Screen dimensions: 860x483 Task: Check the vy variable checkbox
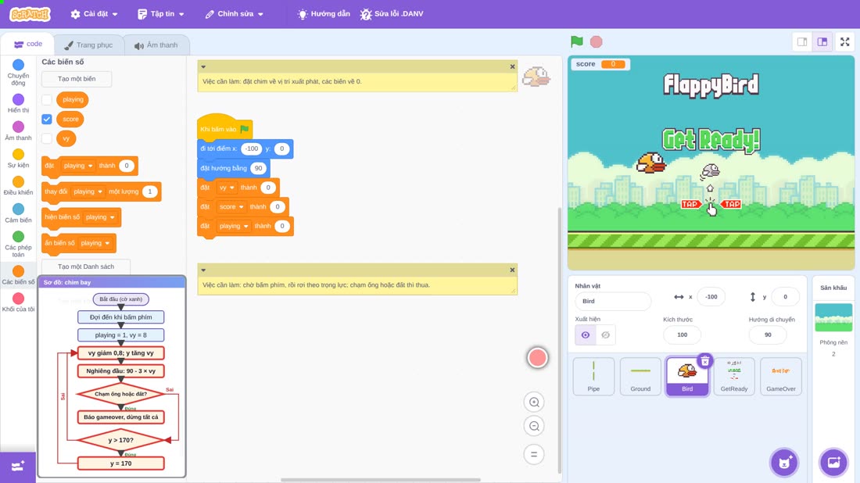47,138
